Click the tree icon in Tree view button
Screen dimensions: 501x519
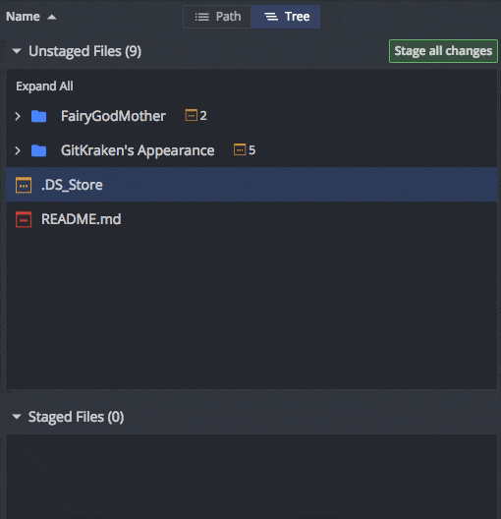271,17
